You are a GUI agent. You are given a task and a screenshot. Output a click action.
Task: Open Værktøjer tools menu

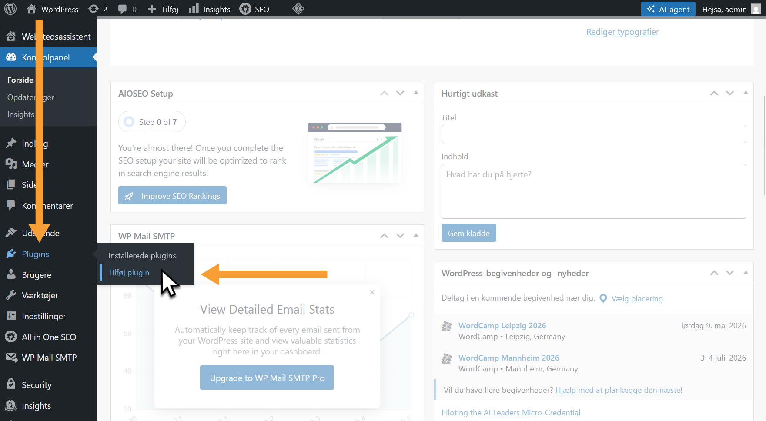pyautogui.click(x=40, y=296)
